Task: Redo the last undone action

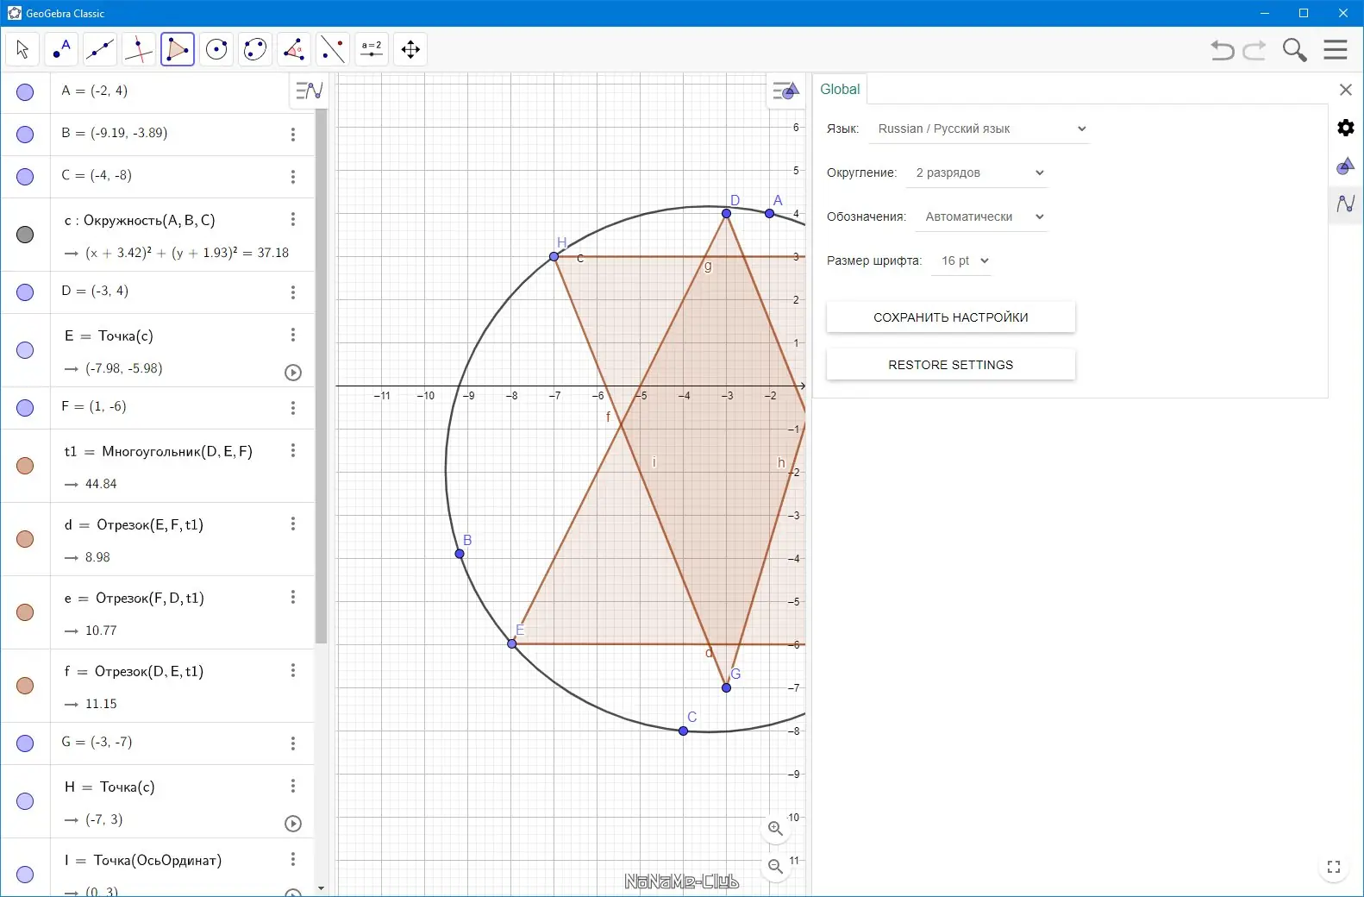Action: (1255, 50)
